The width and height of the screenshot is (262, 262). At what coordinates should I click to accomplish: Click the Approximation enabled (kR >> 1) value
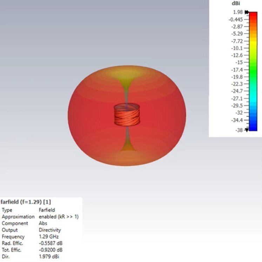pos(59,217)
